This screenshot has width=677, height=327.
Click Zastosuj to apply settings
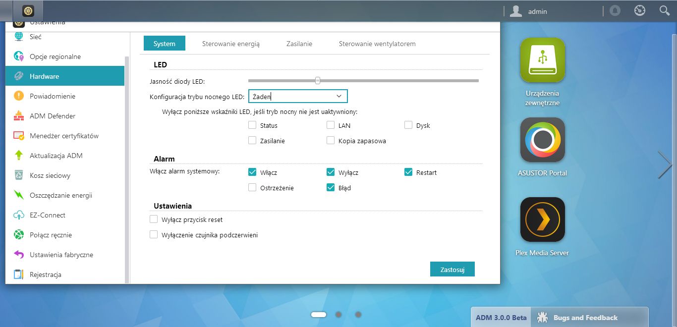click(x=452, y=269)
